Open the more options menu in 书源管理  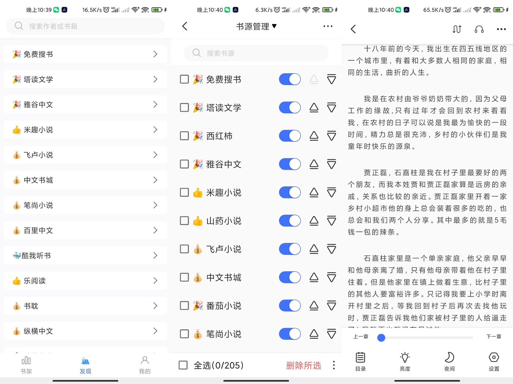[x=328, y=26]
